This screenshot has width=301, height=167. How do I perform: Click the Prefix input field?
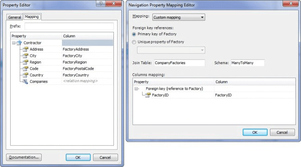[69, 26]
